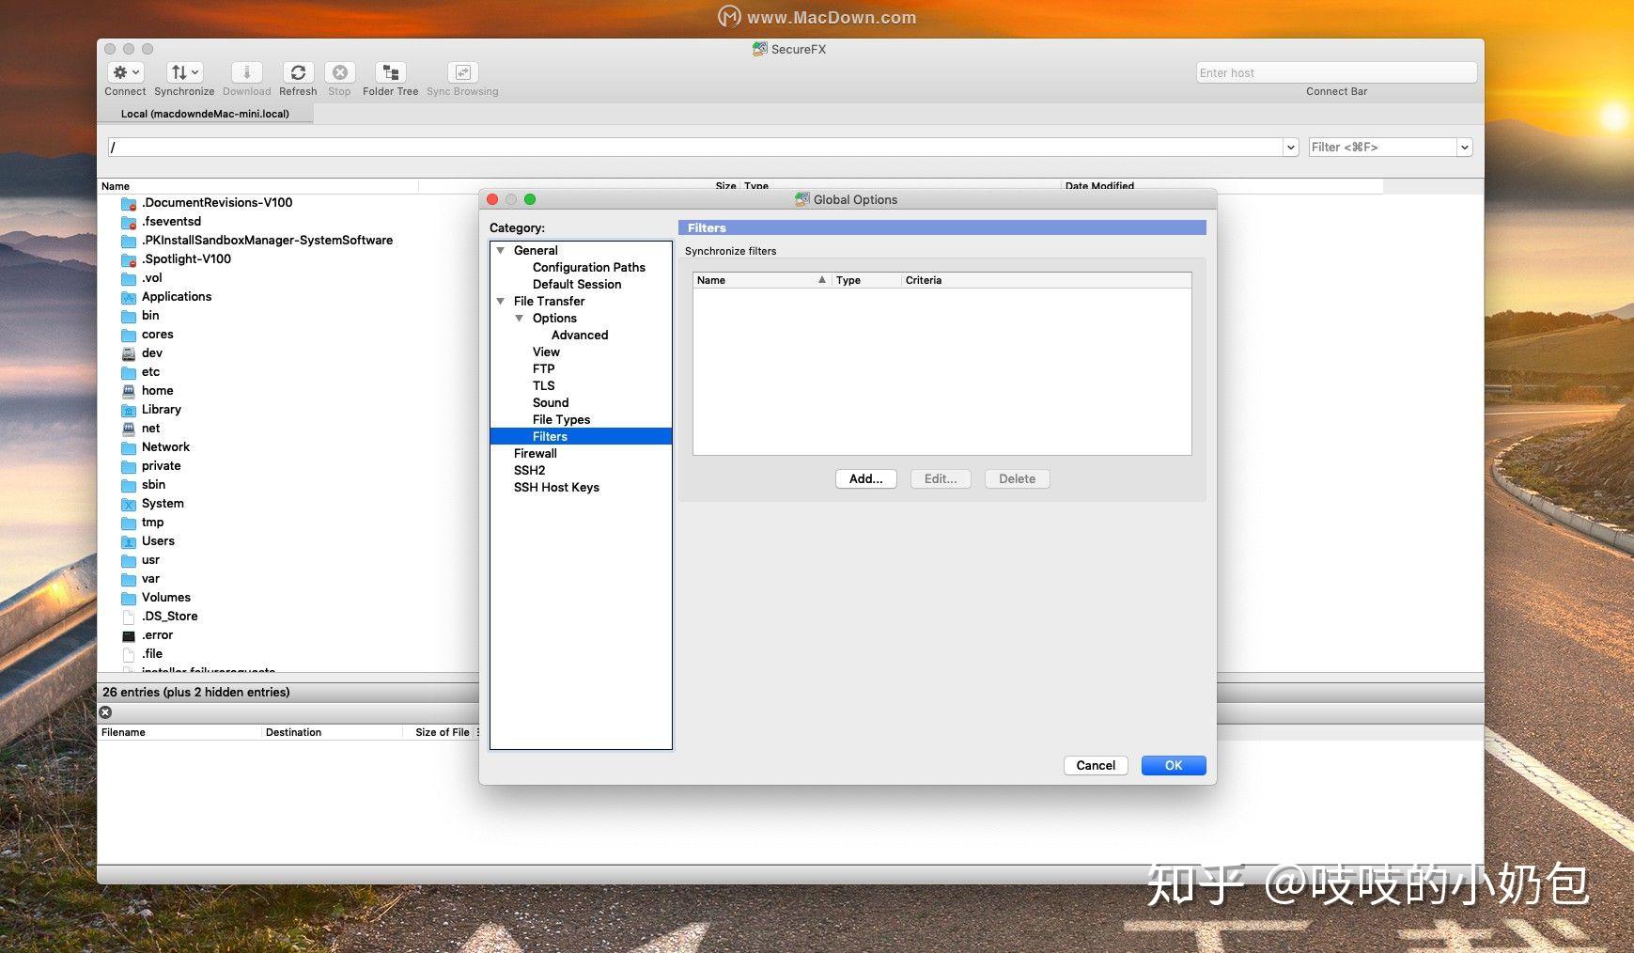
Task: Click the Stop toolbar icon
Action: pos(339,72)
